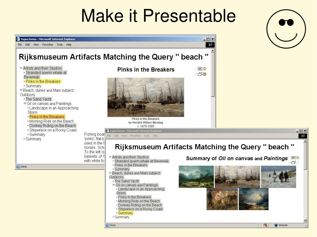The image size is (317, 237).
Task: Collapse Artists and their Studios in front window
Action: pyautogui.click(x=110, y=157)
